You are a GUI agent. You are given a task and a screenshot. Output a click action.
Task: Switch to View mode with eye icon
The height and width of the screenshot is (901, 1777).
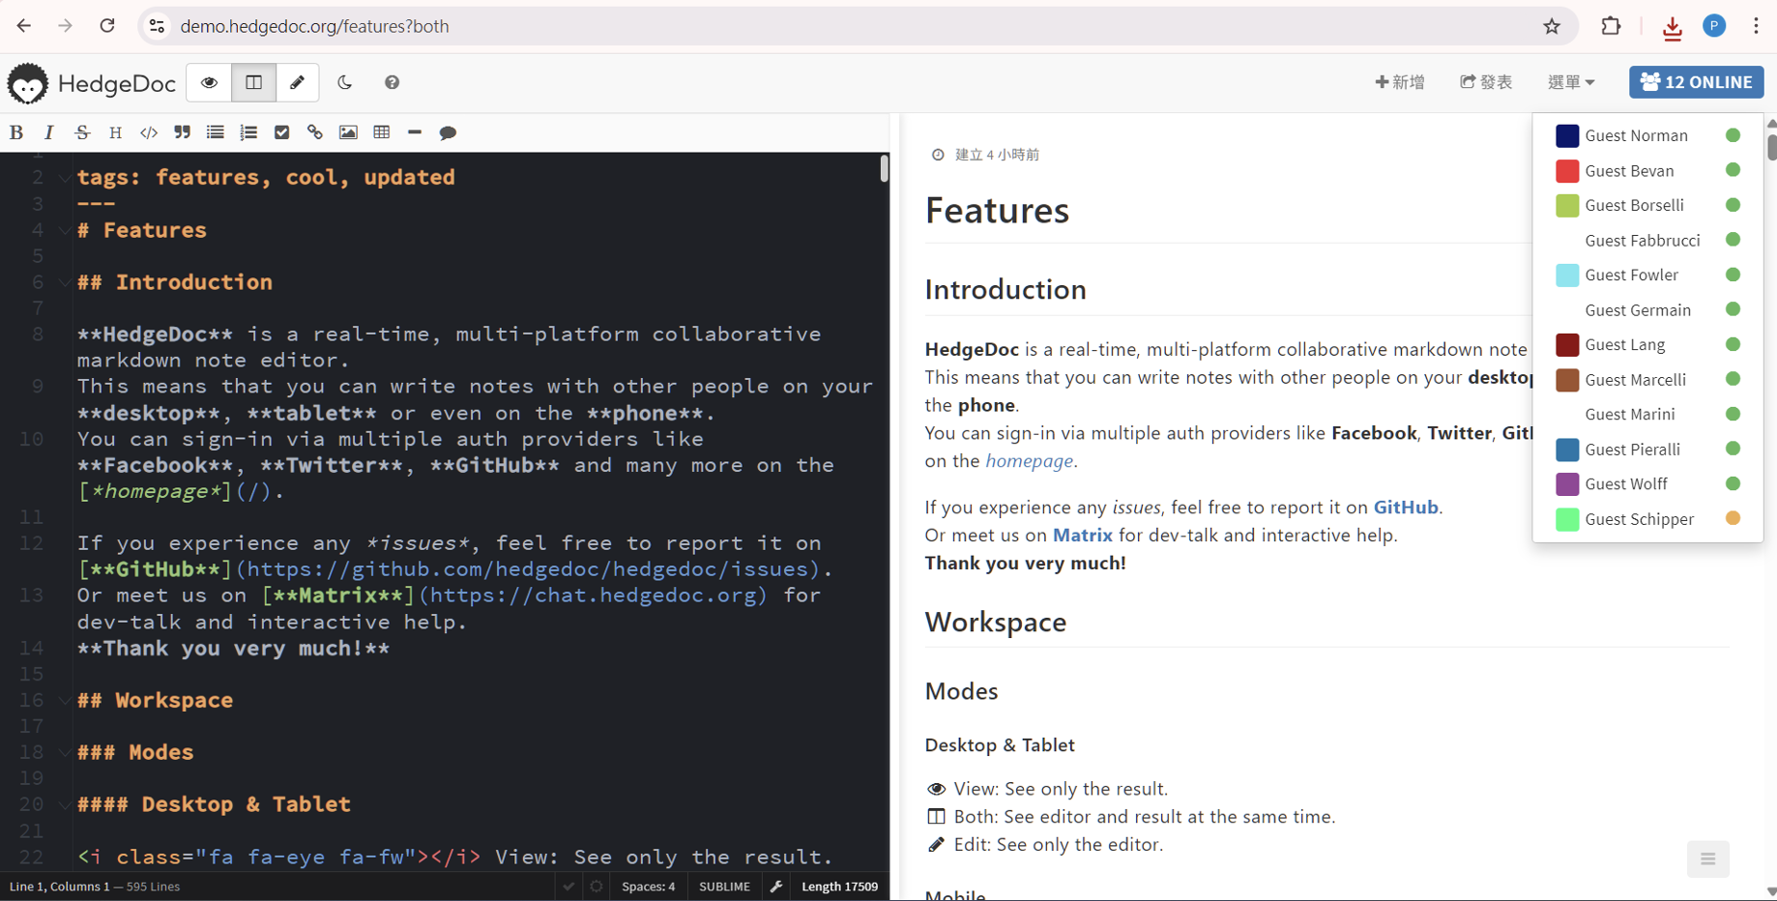tap(209, 82)
